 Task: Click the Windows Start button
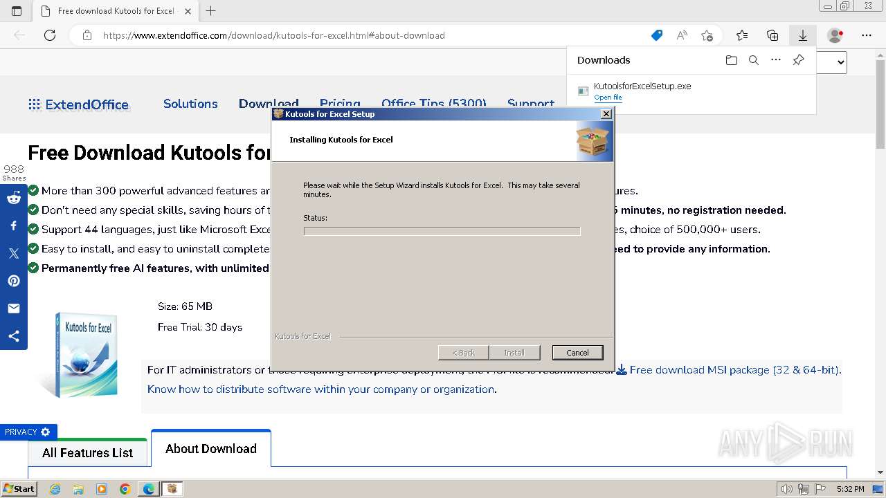[x=19, y=489]
